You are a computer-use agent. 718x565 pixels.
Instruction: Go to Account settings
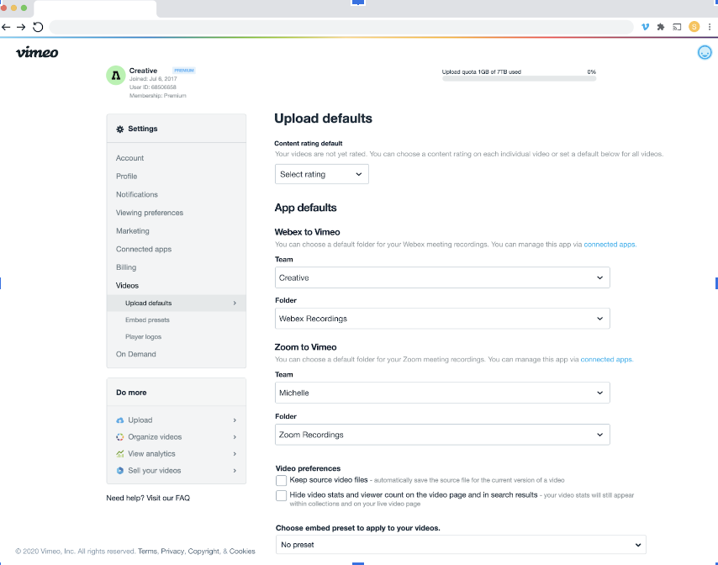129,158
